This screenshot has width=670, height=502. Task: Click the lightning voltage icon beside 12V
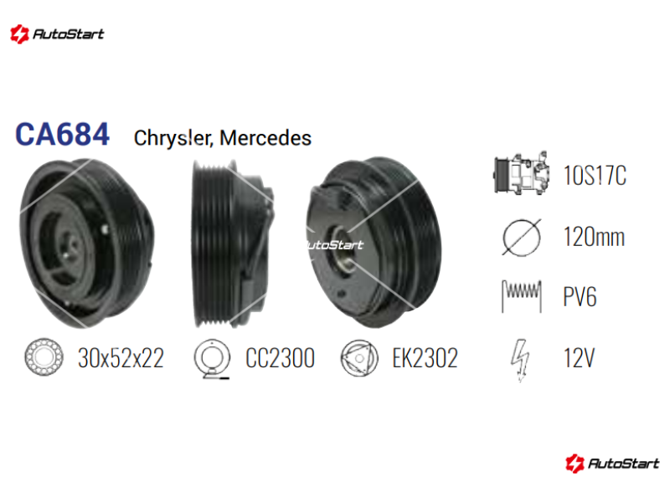[520, 360]
